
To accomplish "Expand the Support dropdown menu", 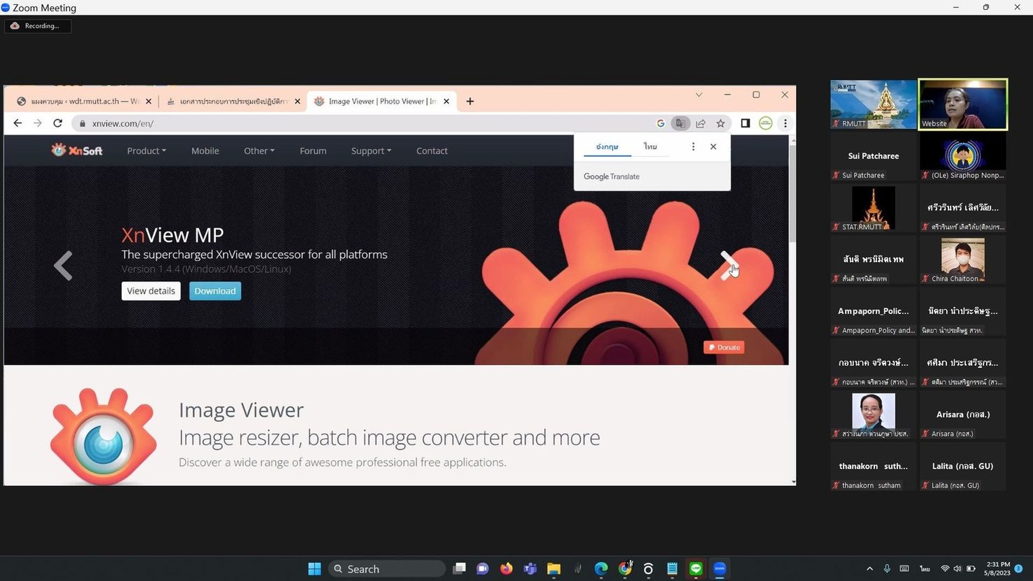I will point(371,151).
